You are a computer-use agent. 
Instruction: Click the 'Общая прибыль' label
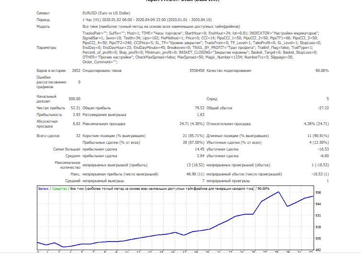tap(96, 108)
